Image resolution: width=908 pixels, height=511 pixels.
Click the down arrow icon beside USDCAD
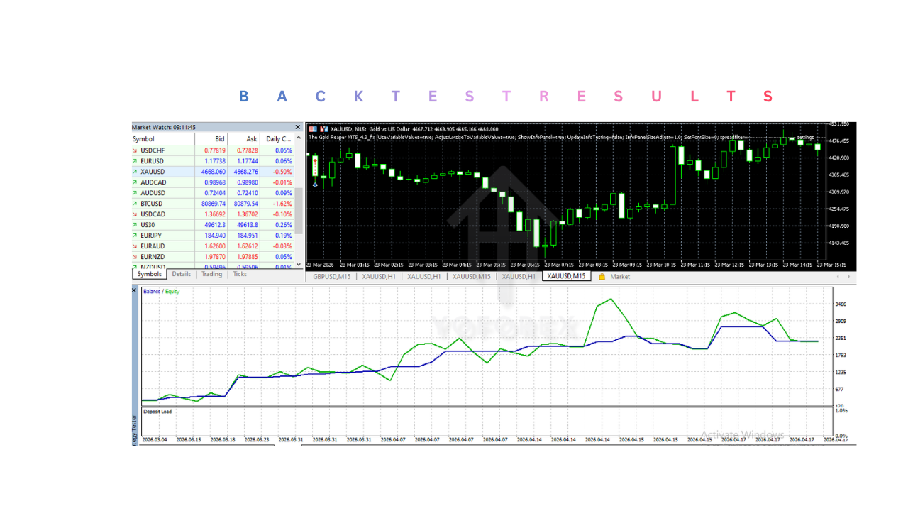click(135, 214)
